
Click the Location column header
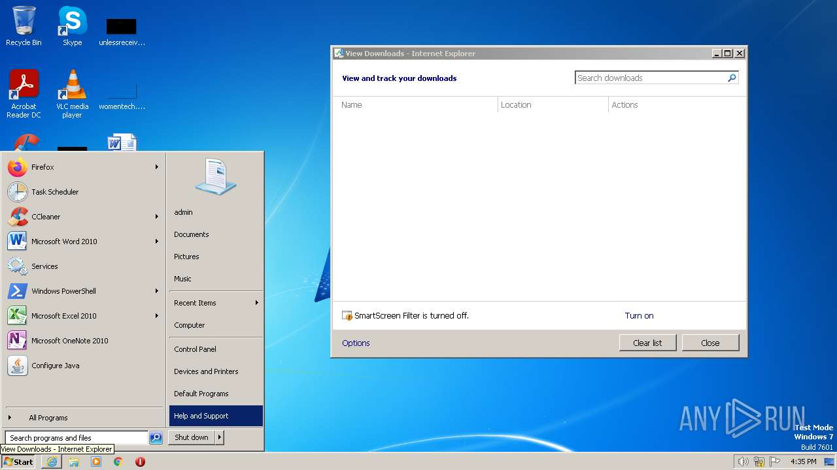coord(553,105)
